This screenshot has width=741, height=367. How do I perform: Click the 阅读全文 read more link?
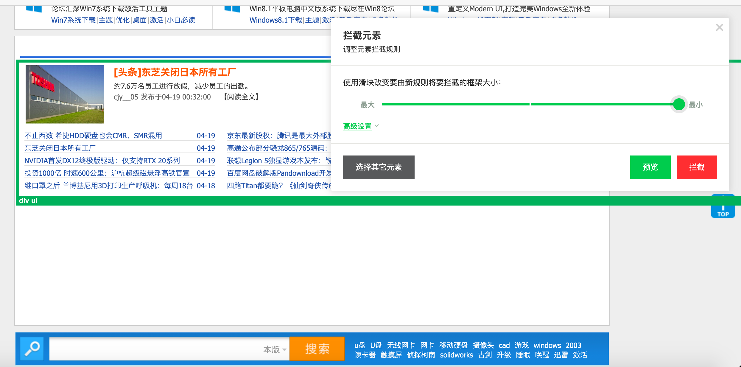tap(241, 97)
